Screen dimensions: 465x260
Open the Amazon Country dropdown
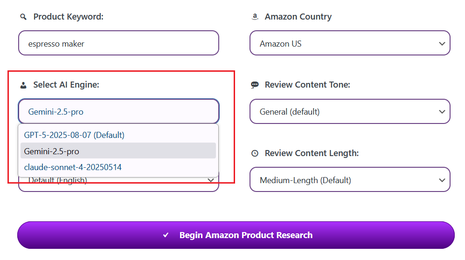click(x=350, y=43)
